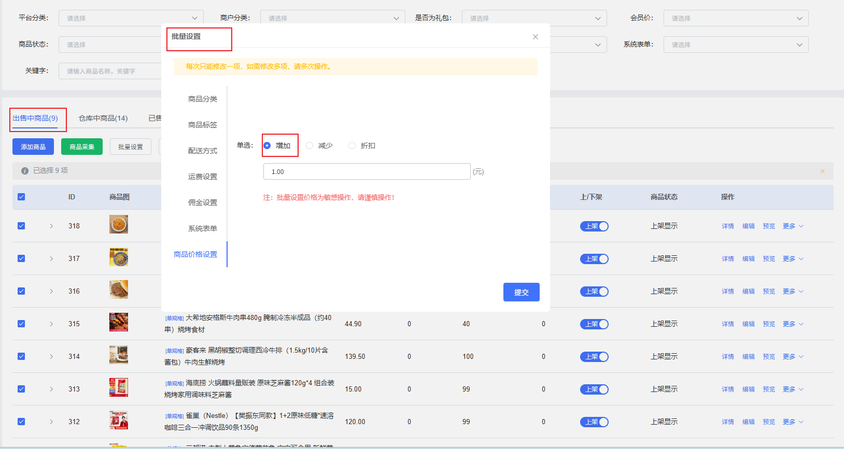This screenshot has height=449, width=844.
Task: Select 运费设置 in the dialog sidebar
Action: pyautogui.click(x=202, y=177)
